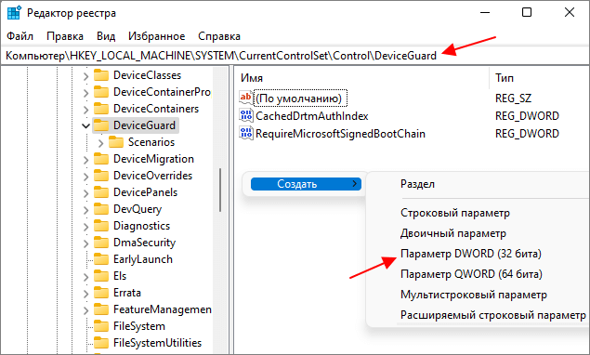This screenshot has height=355, width=590.
Task: Select the FileSystemUtilities key label
Action: [x=157, y=343]
